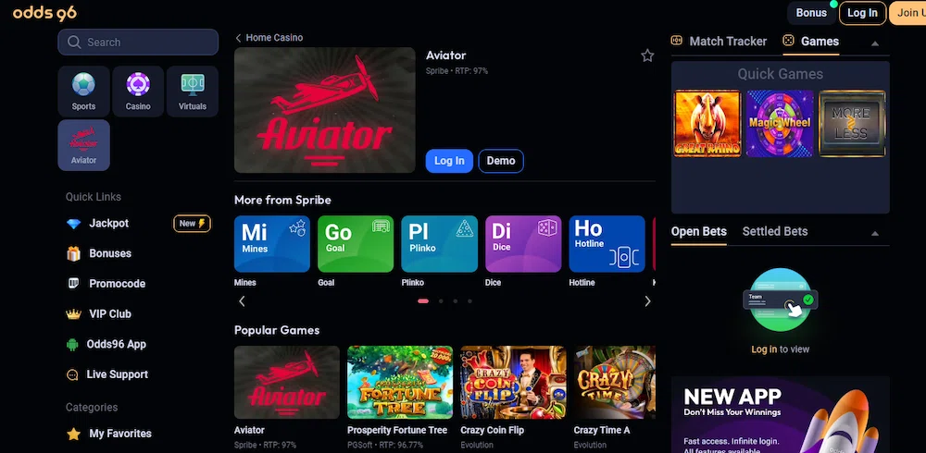
Task: Add Aviator to favorites with star icon
Action: pyautogui.click(x=647, y=56)
